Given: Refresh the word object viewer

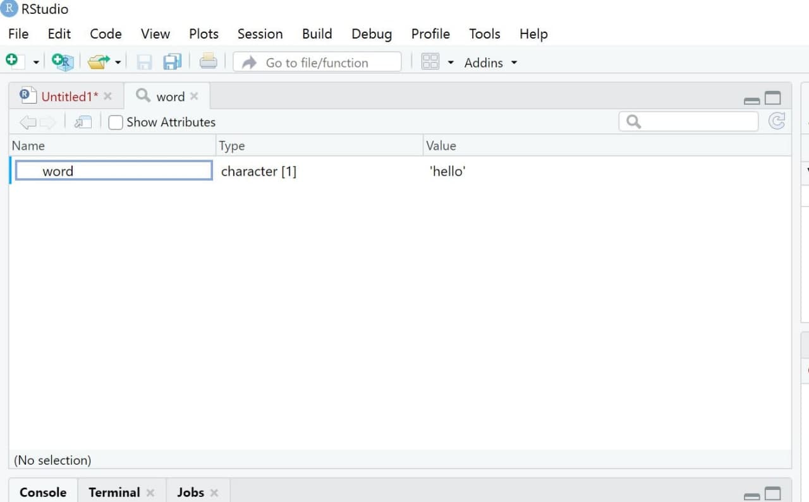Looking at the screenshot, I should coord(777,121).
